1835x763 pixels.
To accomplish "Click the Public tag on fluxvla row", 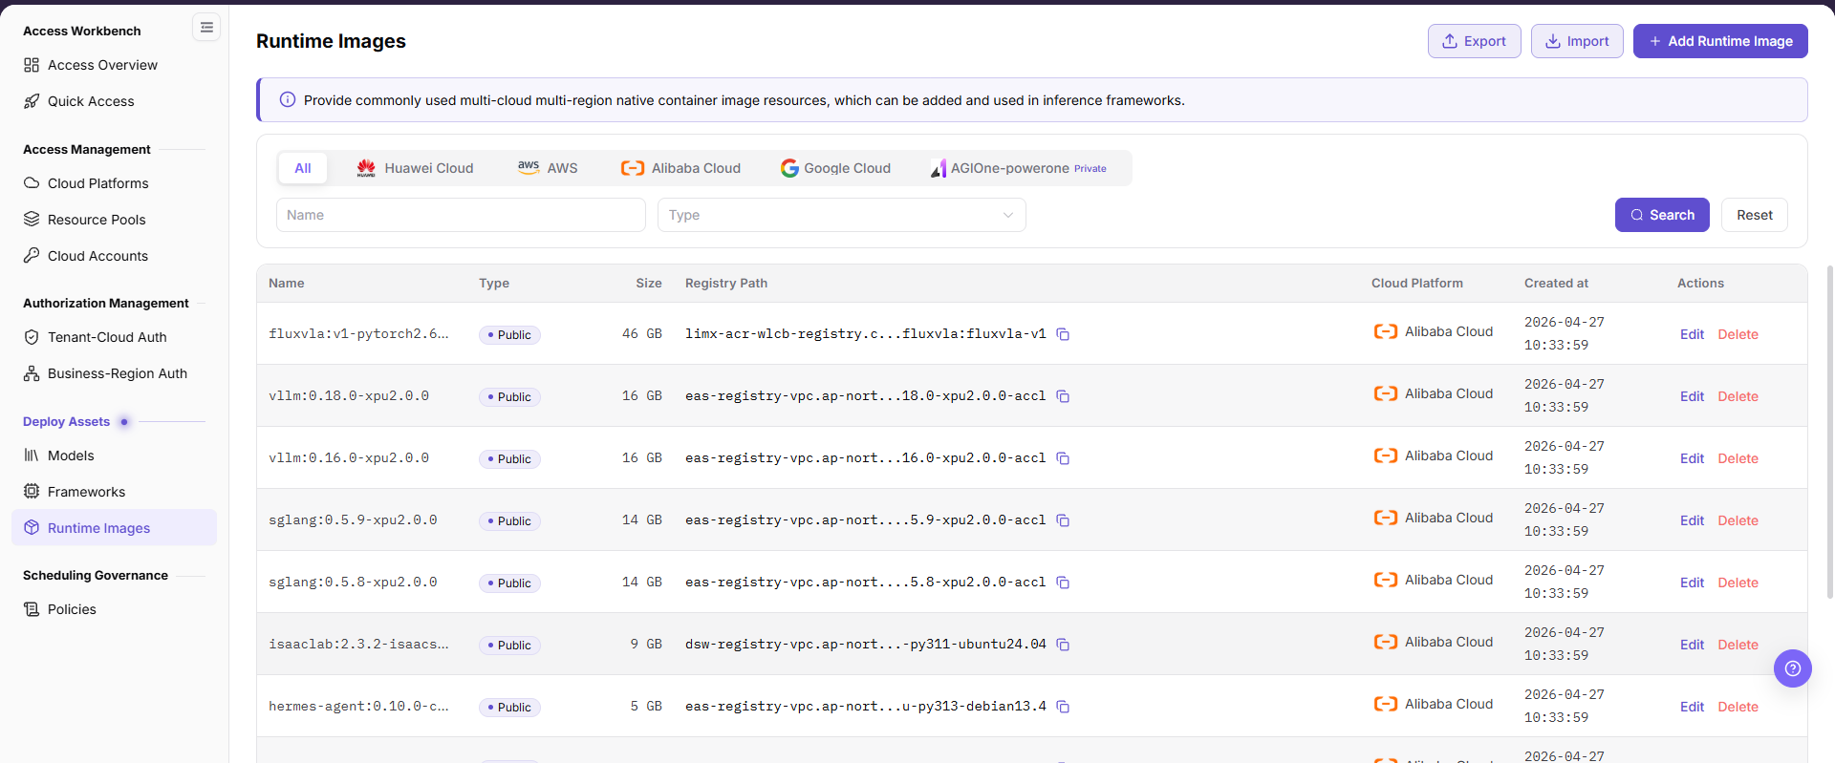I will (x=509, y=335).
